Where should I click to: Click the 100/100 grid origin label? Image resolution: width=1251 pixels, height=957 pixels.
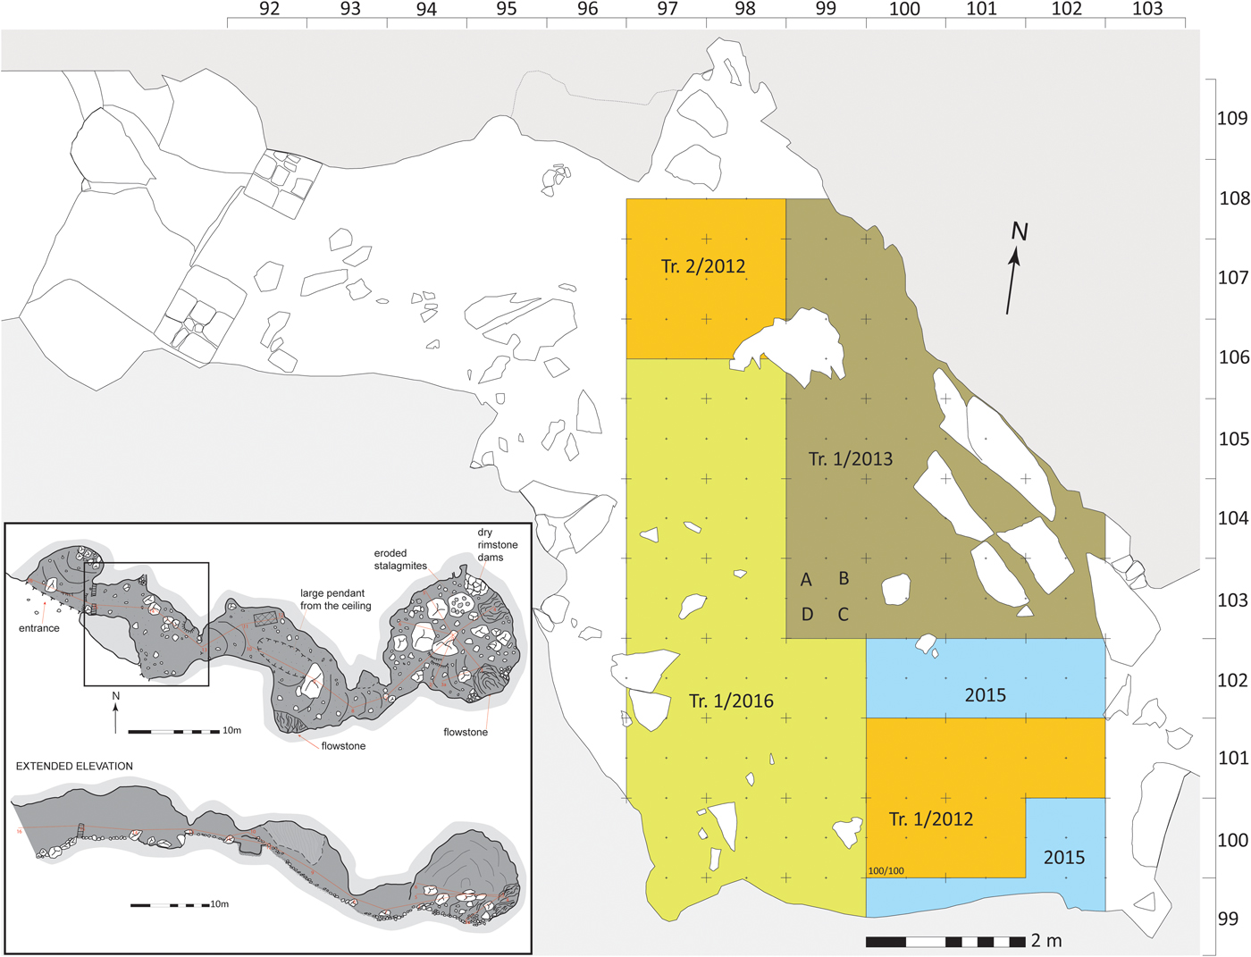point(886,871)
